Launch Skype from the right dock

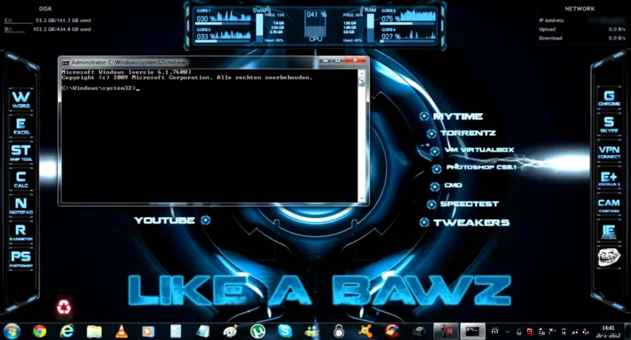[609, 125]
